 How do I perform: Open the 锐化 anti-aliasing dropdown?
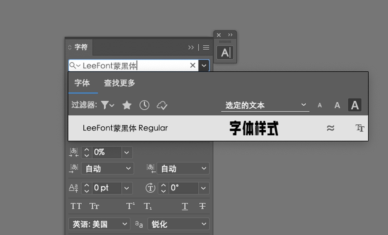pyautogui.click(x=178, y=224)
